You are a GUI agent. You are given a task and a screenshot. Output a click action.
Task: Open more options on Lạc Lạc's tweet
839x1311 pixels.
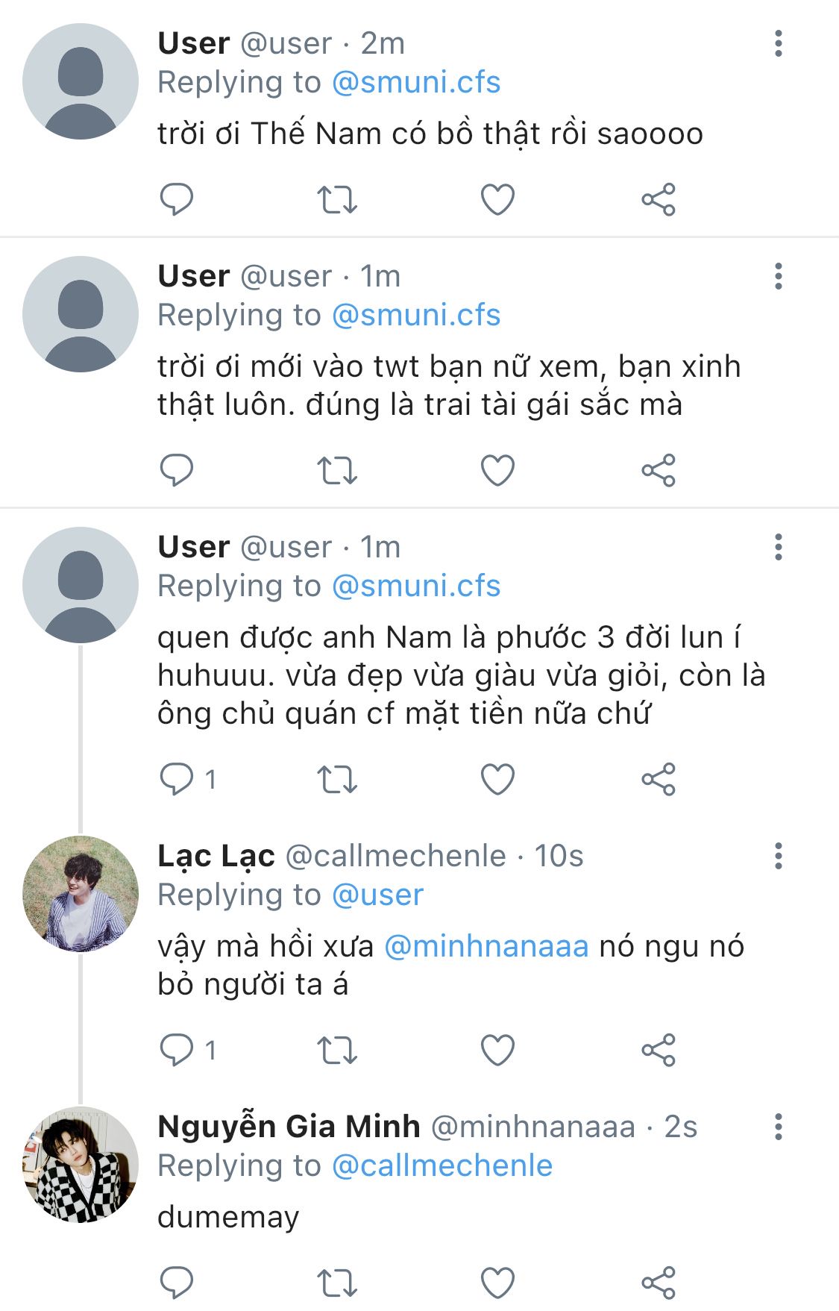[778, 856]
